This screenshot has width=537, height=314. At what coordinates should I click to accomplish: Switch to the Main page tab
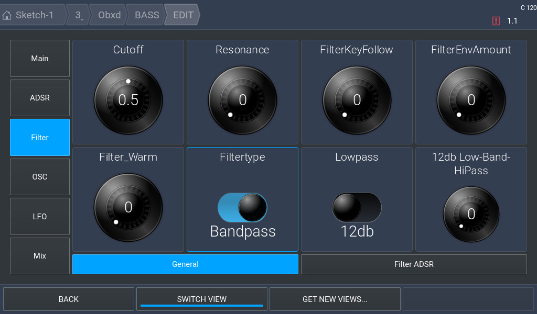click(40, 59)
